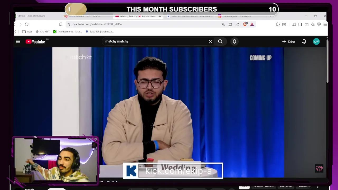Open the Brave Playlist music note icon
338x190 pixels.
pyautogui.click(x=294, y=24)
